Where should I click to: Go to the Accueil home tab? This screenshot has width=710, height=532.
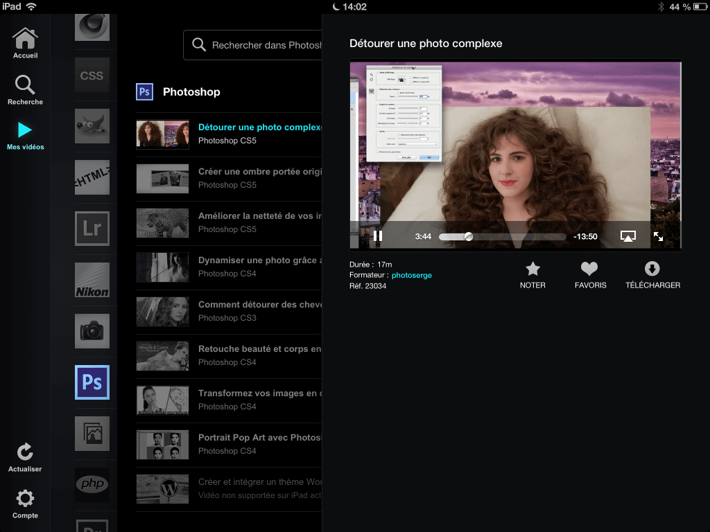[24, 39]
